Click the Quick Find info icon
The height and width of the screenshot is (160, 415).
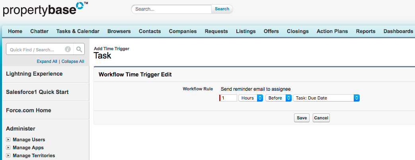68,49
